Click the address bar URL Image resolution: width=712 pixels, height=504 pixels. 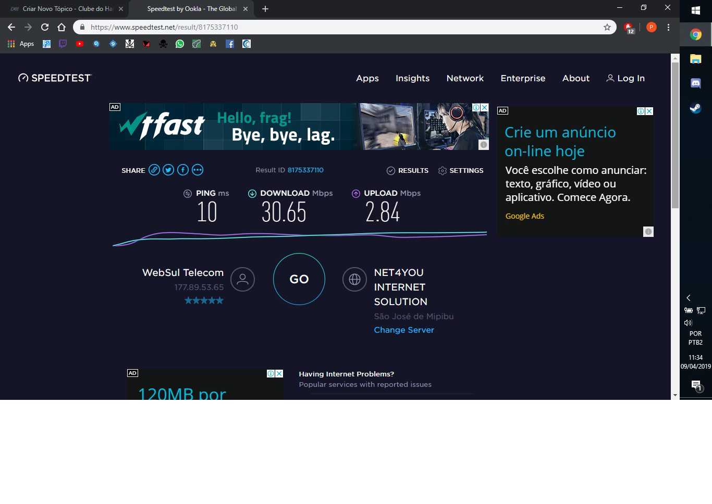[x=164, y=27]
